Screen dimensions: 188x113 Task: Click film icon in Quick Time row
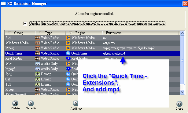pos(37,53)
